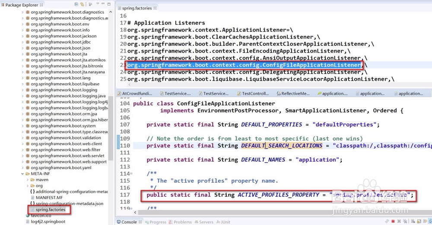Click package icon of org.springframework.boot.lang
The image size is (432, 225).
click(28, 78)
